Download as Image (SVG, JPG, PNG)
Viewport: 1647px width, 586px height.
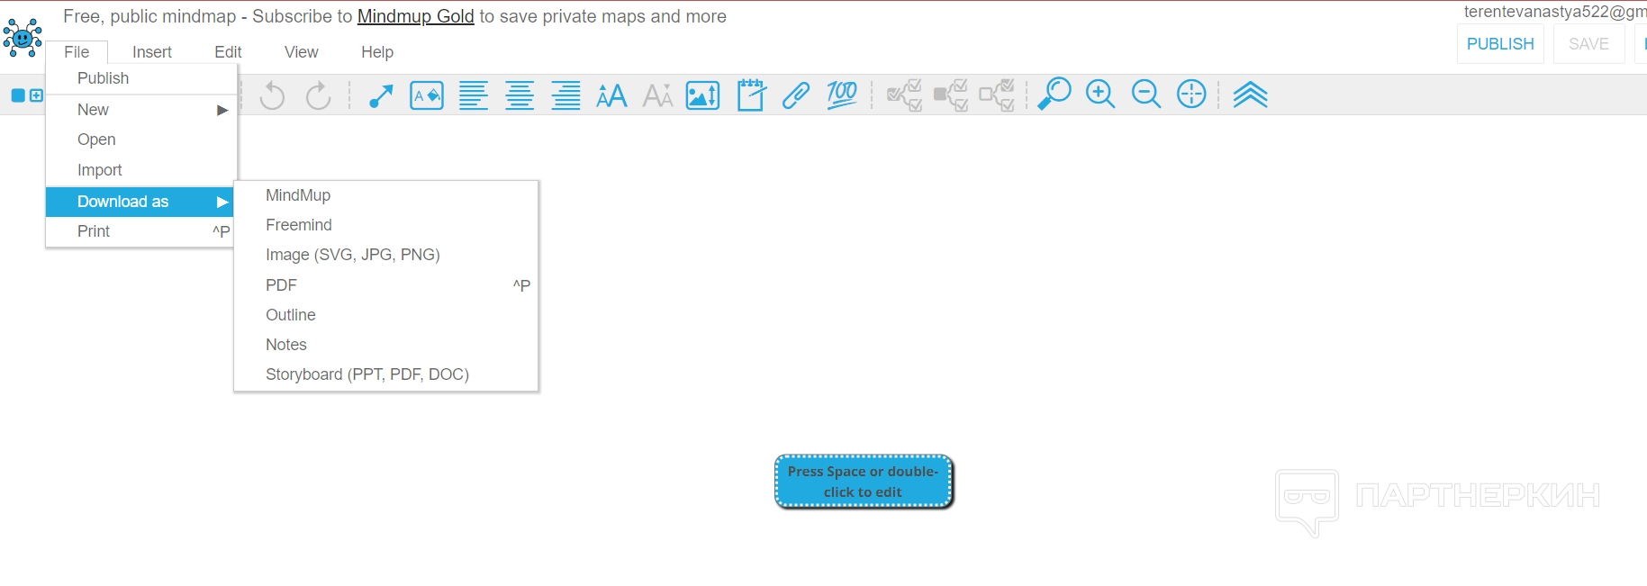pyautogui.click(x=386, y=255)
